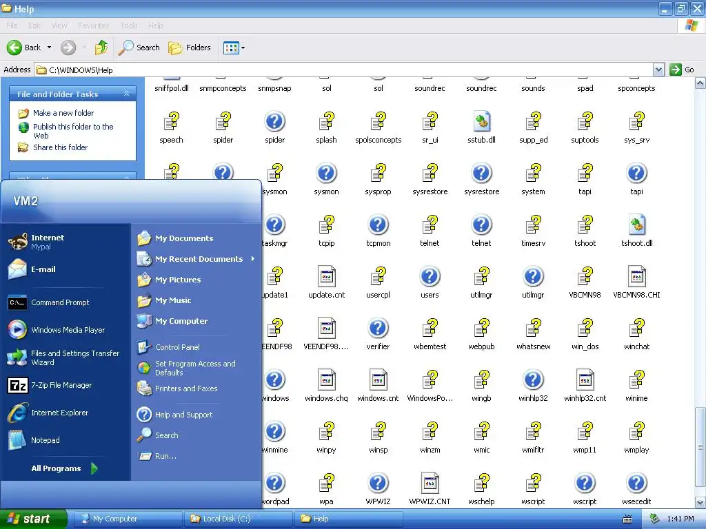Go Back in the Explorer toolbar

pyautogui.click(x=24, y=48)
